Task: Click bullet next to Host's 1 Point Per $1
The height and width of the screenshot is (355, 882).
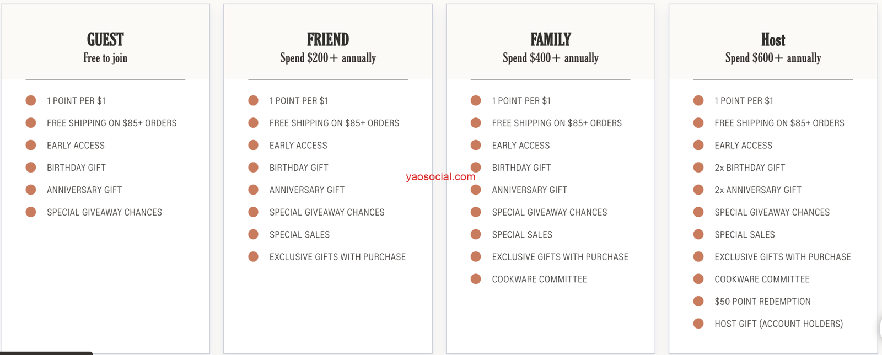Action: (698, 100)
